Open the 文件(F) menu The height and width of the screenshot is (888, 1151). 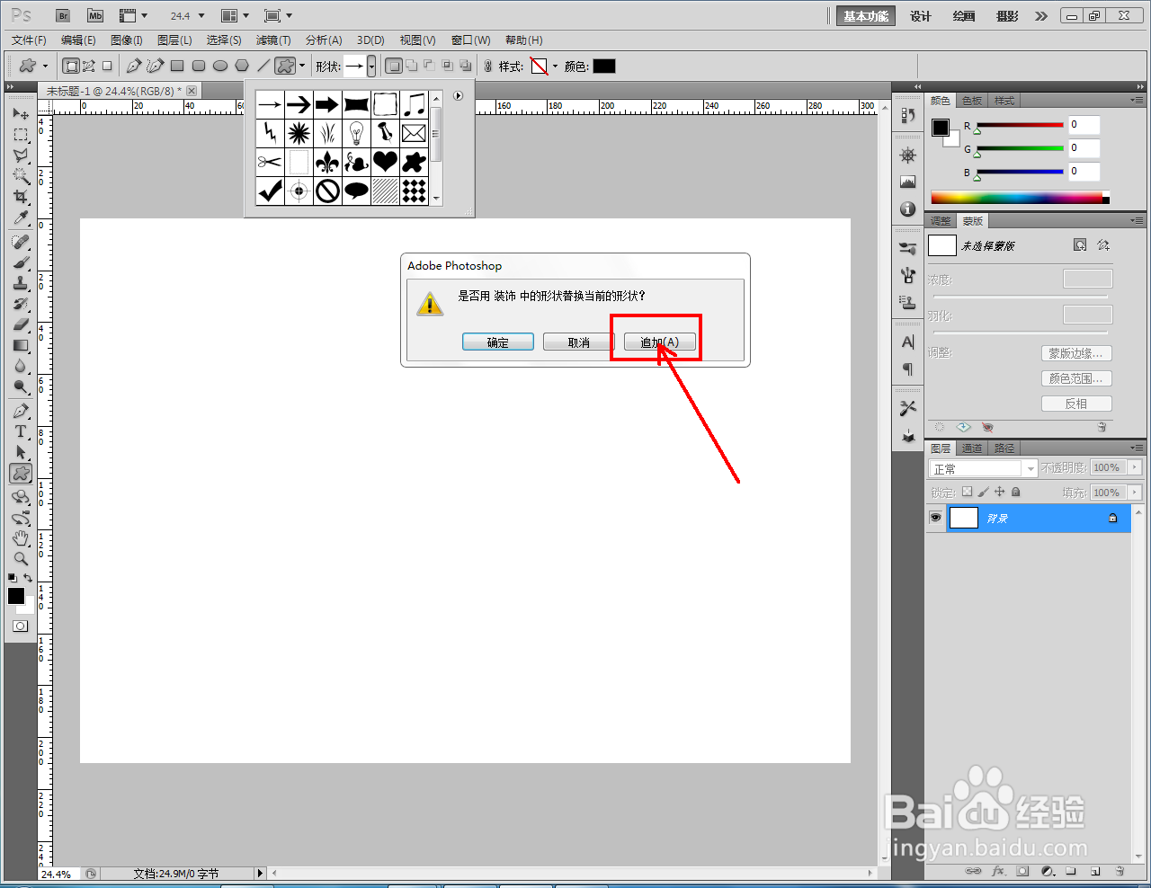pos(29,40)
